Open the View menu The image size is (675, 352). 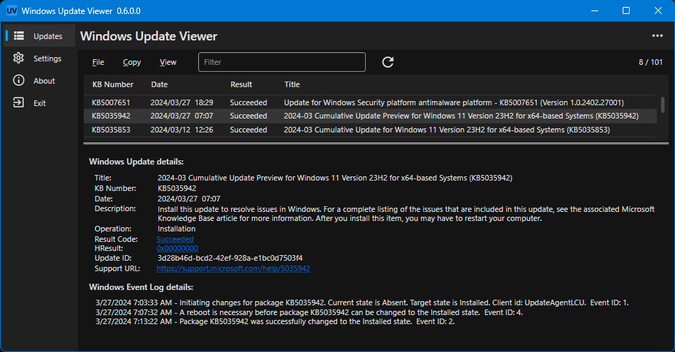[x=168, y=62]
